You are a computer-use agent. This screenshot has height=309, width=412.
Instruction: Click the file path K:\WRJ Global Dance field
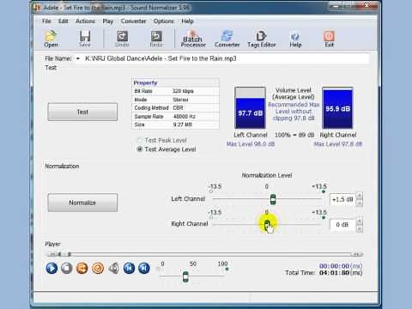(226, 58)
